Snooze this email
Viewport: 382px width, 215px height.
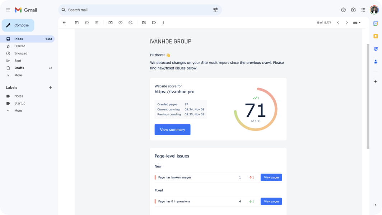120,23
